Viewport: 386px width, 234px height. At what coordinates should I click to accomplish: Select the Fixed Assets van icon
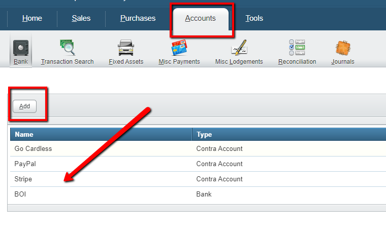[x=126, y=48]
